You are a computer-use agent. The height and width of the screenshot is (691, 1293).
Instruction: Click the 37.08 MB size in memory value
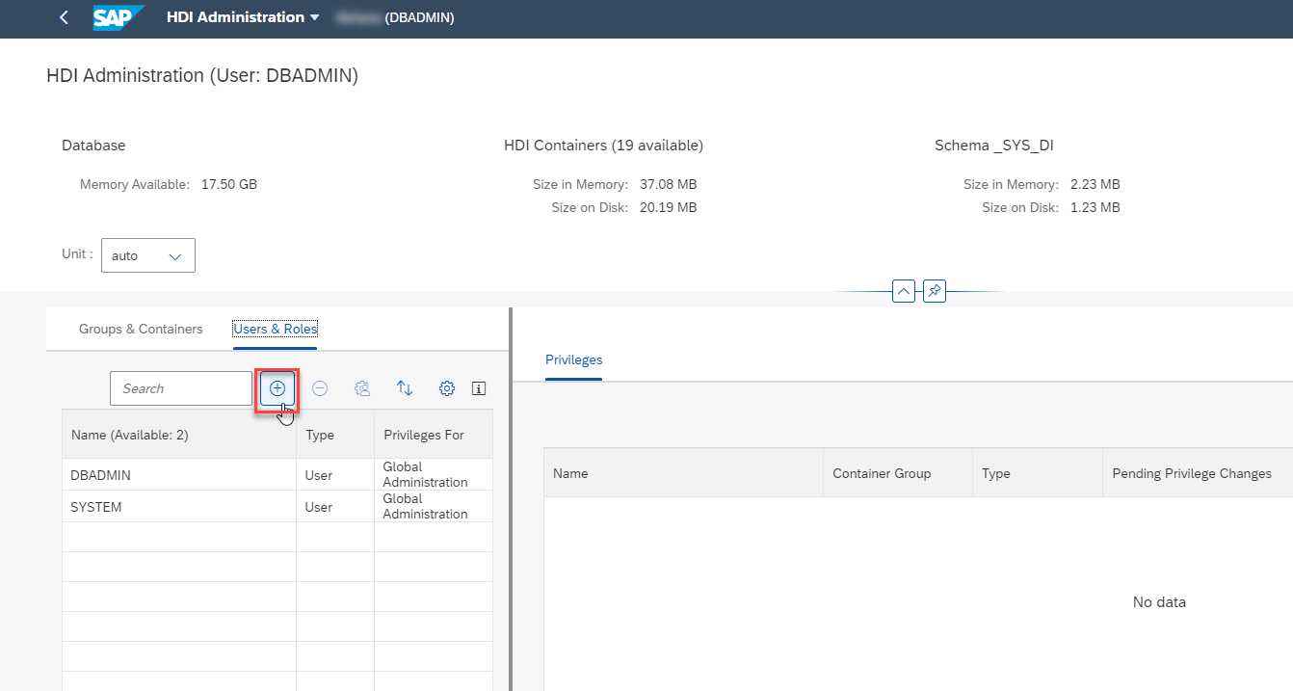coord(669,184)
